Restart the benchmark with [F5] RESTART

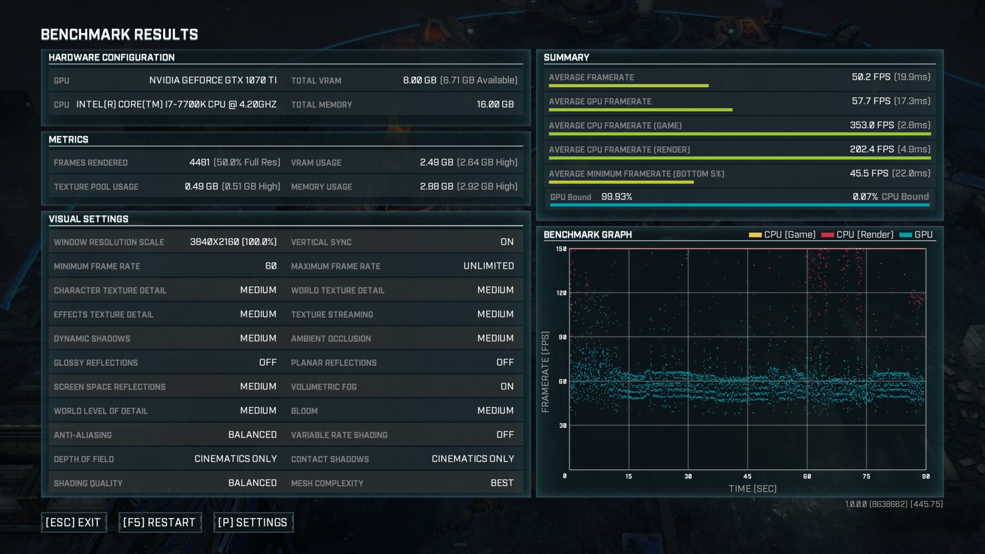160,522
